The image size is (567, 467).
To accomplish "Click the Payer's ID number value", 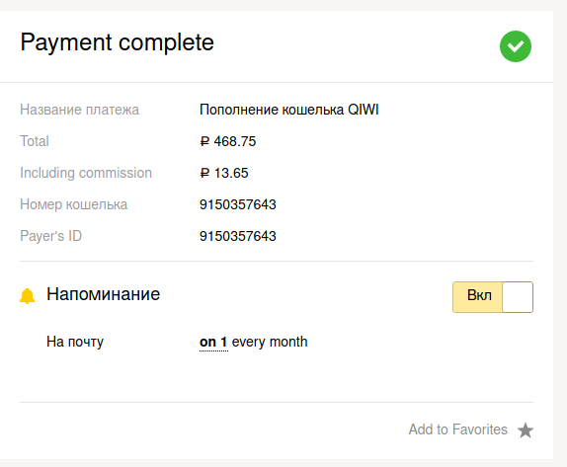I will 238,236.
